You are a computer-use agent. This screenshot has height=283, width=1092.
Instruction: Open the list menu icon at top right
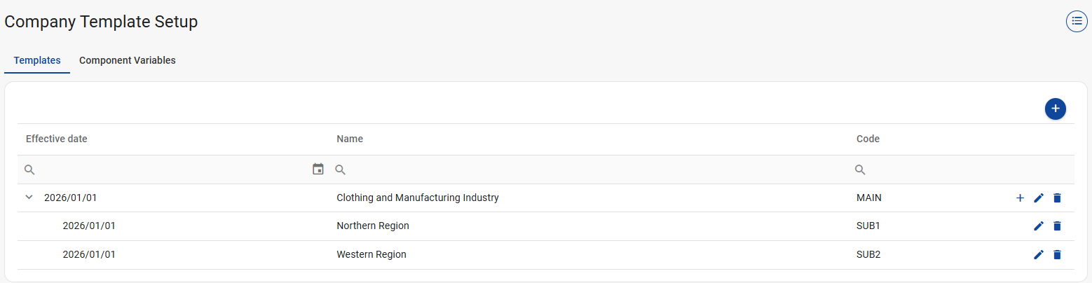coord(1077,22)
